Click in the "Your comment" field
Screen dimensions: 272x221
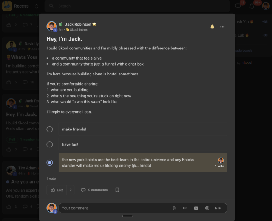coord(113,208)
